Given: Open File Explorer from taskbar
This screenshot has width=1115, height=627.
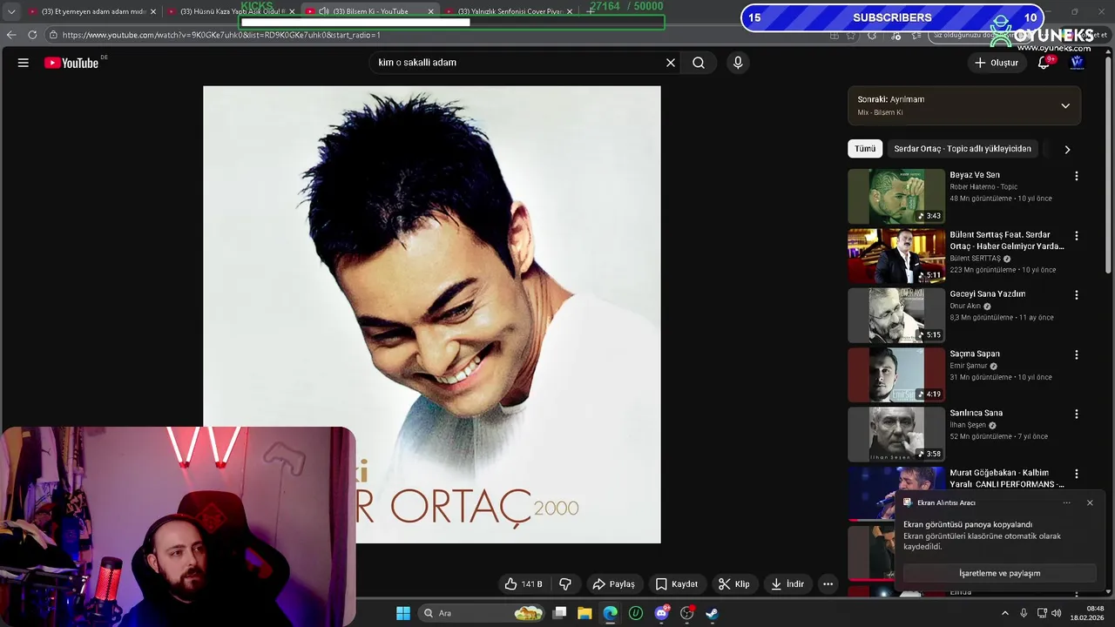Looking at the screenshot, I should (x=585, y=613).
